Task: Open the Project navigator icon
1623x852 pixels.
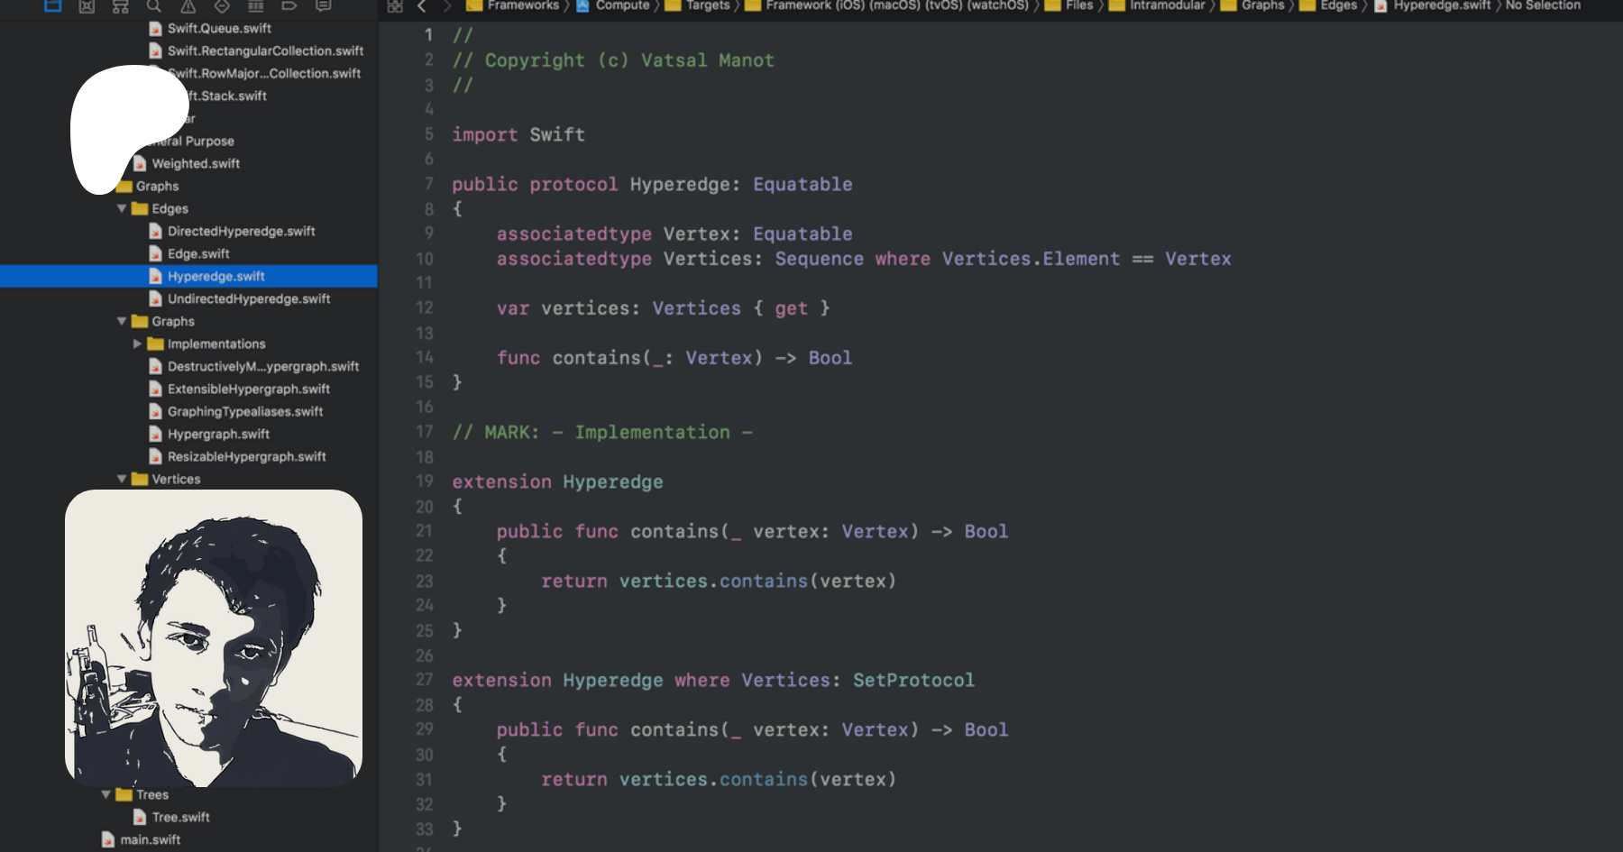Action: (x=53, y=5)
